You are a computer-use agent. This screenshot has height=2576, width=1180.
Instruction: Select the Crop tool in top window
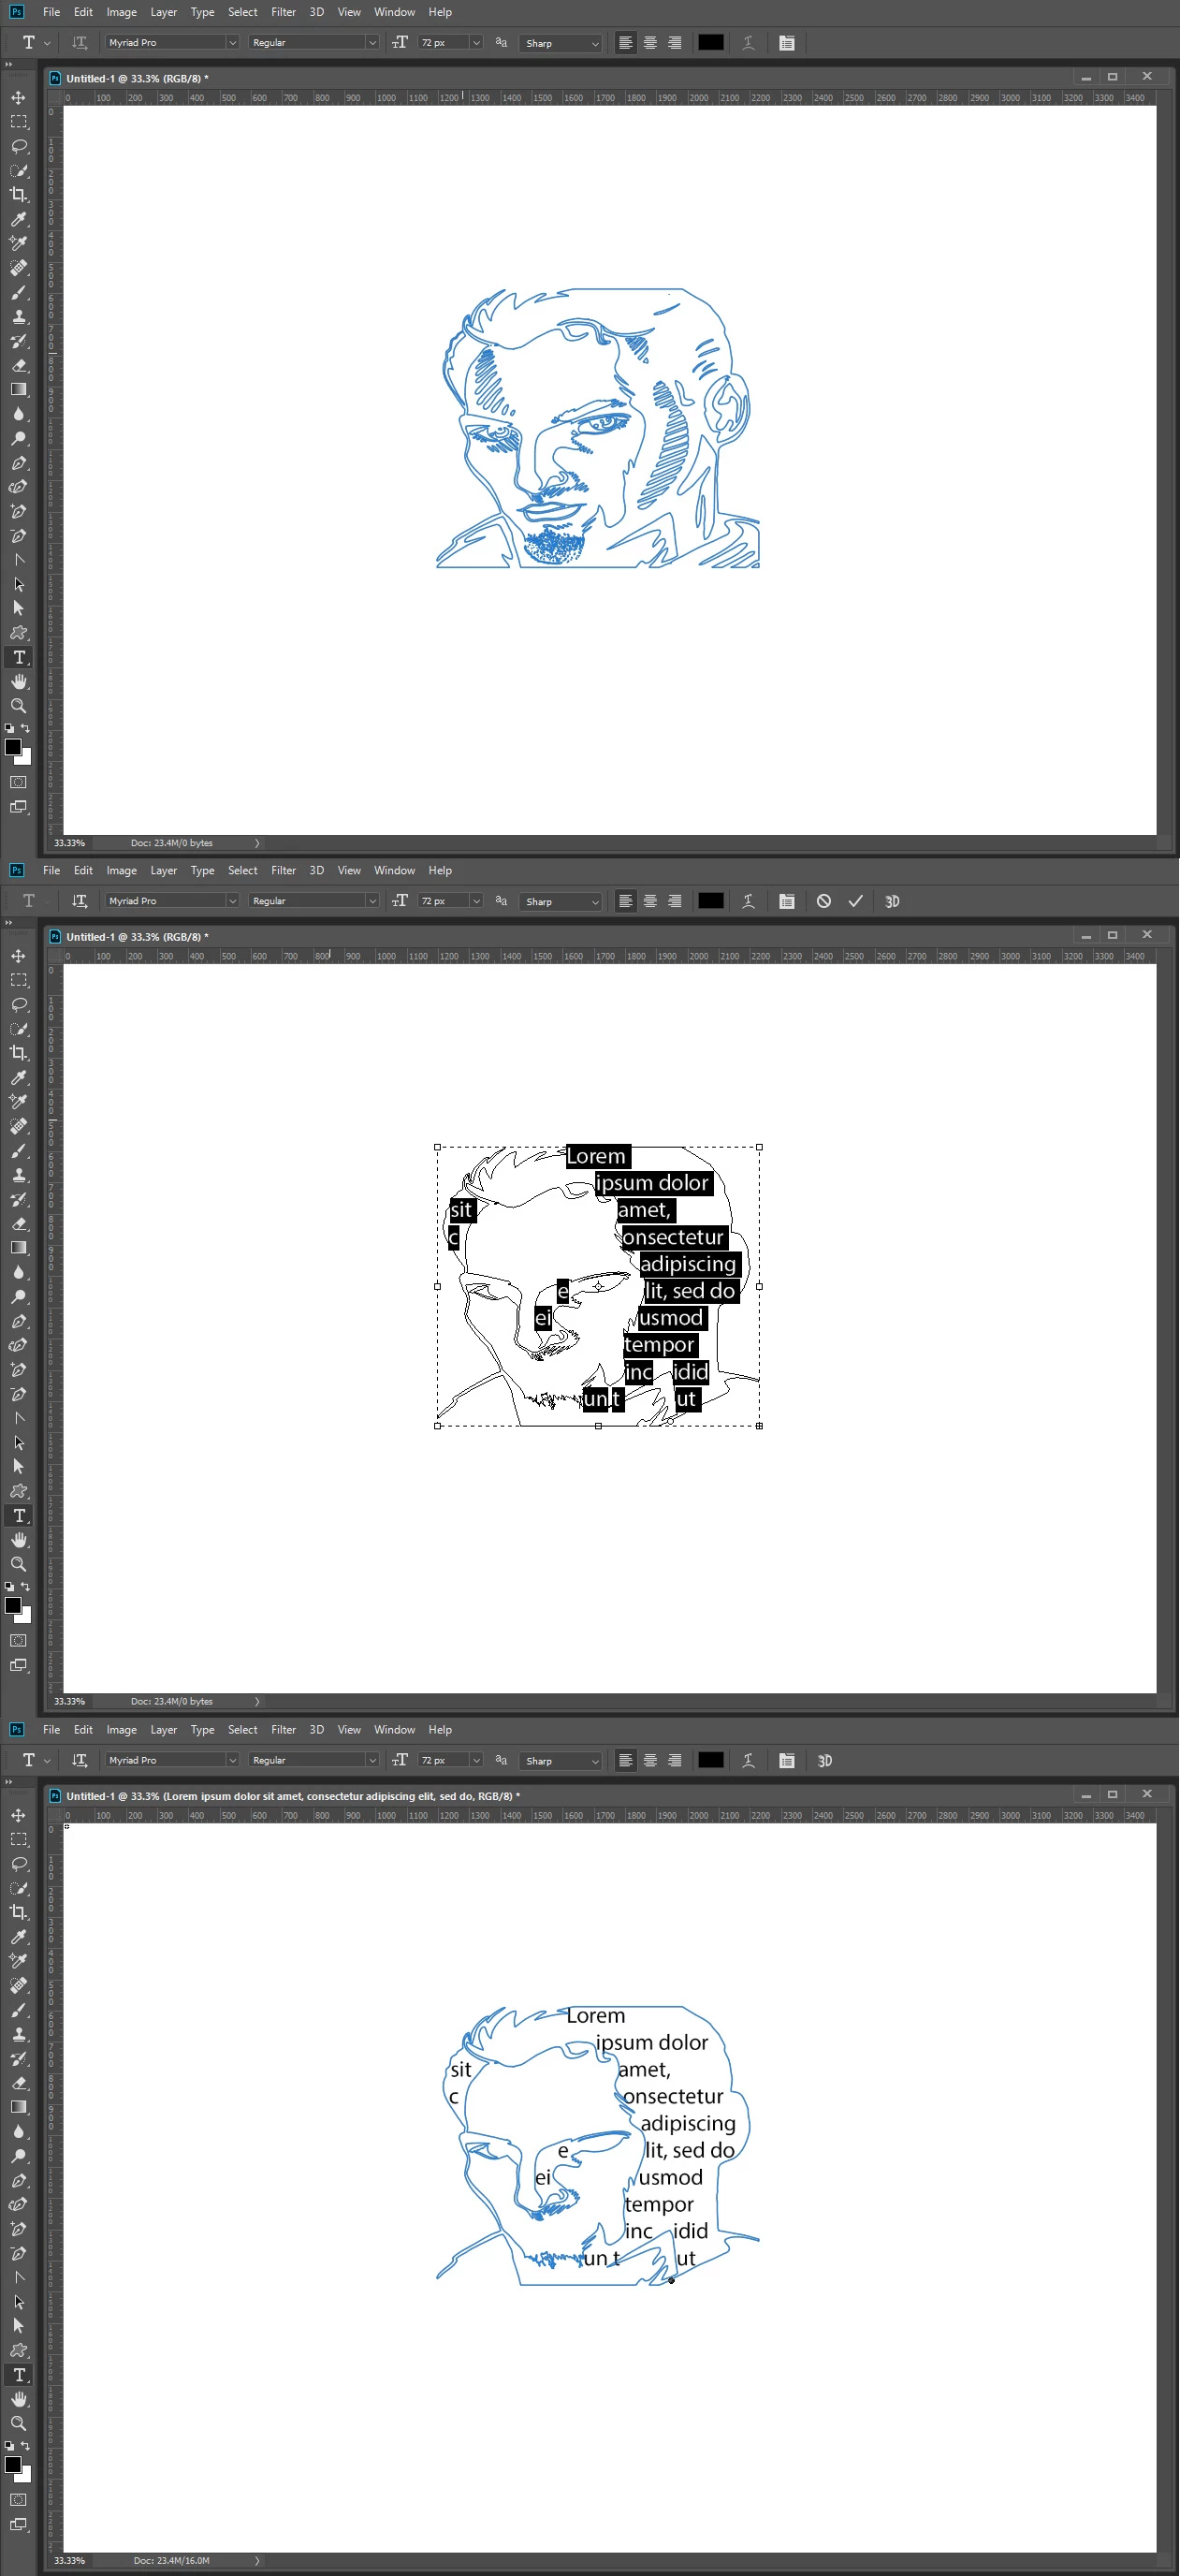[x=18, y=194]
